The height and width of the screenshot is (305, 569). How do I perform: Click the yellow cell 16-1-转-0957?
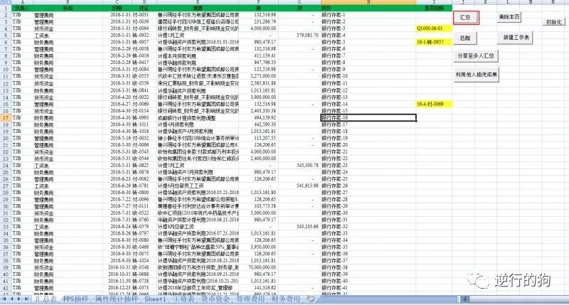coord(434,42)
